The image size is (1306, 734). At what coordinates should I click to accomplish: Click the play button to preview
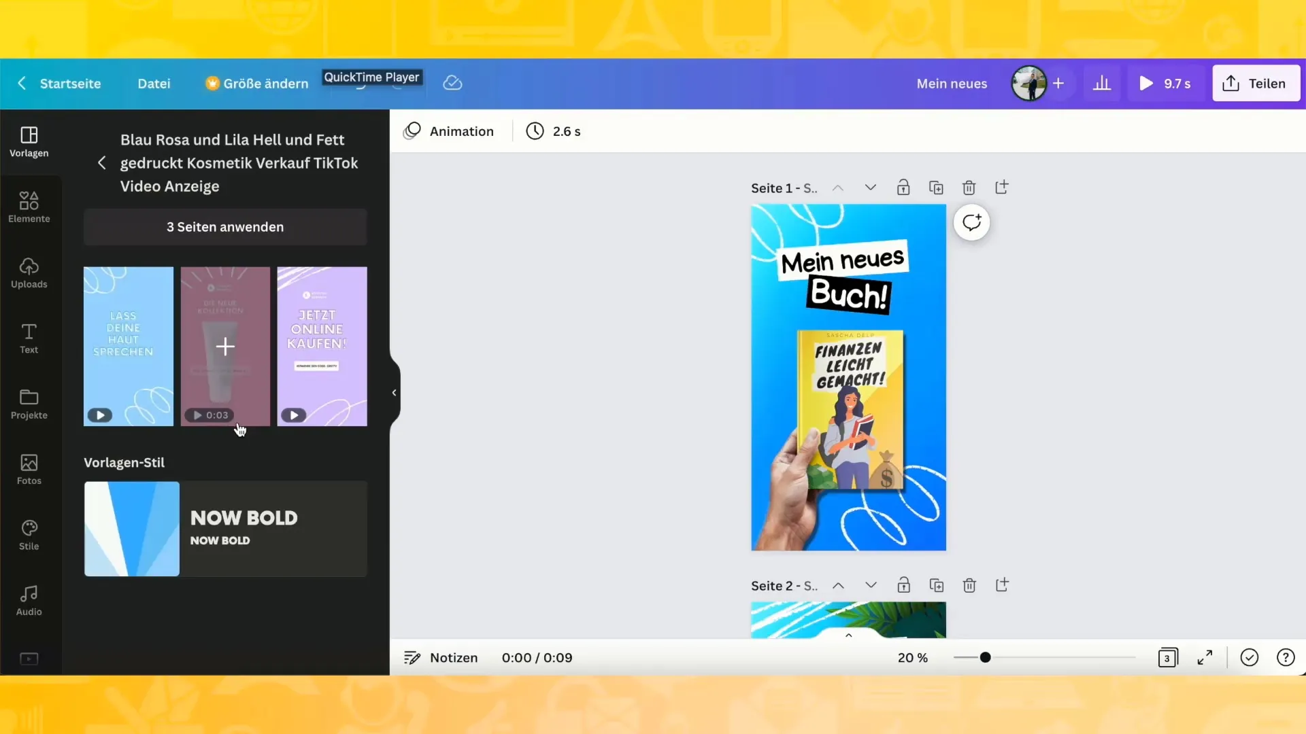click(x=1146, y=84)
